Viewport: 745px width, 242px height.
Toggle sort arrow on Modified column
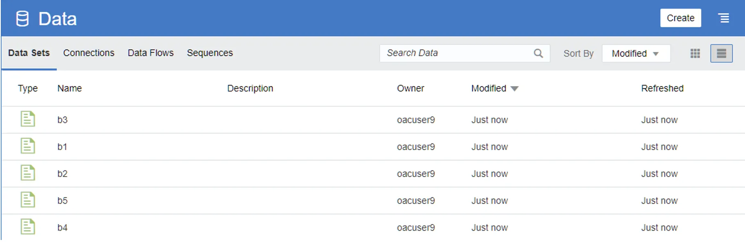point(515,89)
